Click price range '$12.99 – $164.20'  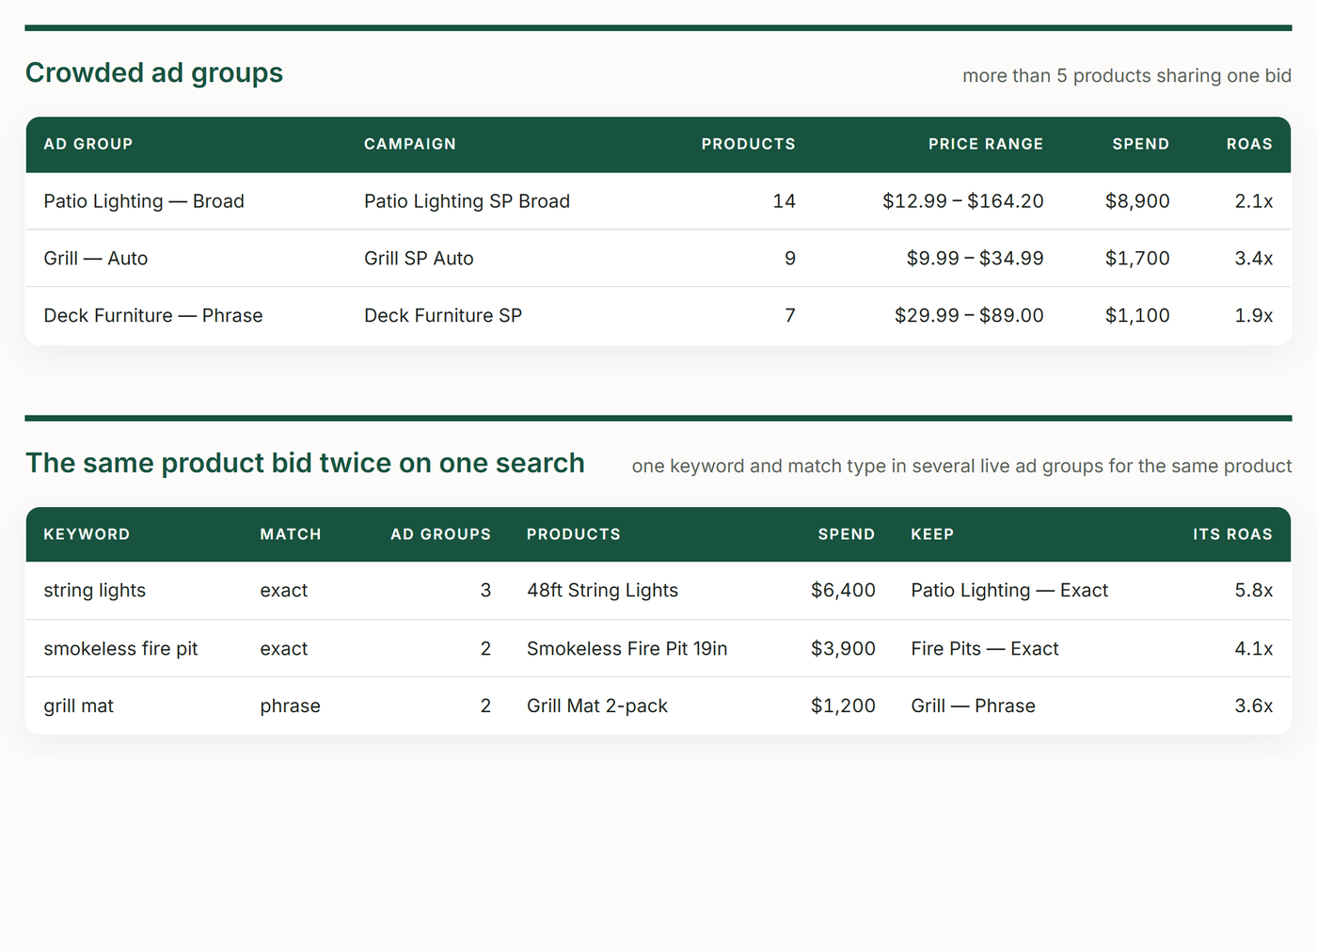point(963,201)
